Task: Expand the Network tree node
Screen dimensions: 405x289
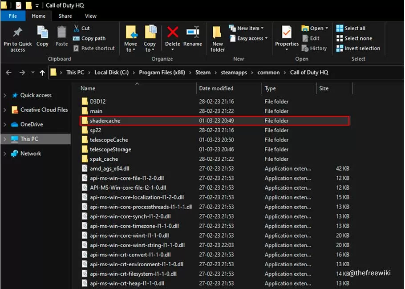Action: [x=4, y=154]
